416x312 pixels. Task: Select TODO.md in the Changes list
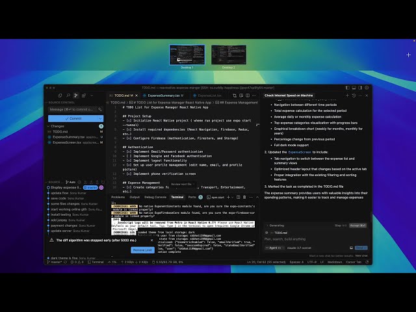[x=60, y=131]
